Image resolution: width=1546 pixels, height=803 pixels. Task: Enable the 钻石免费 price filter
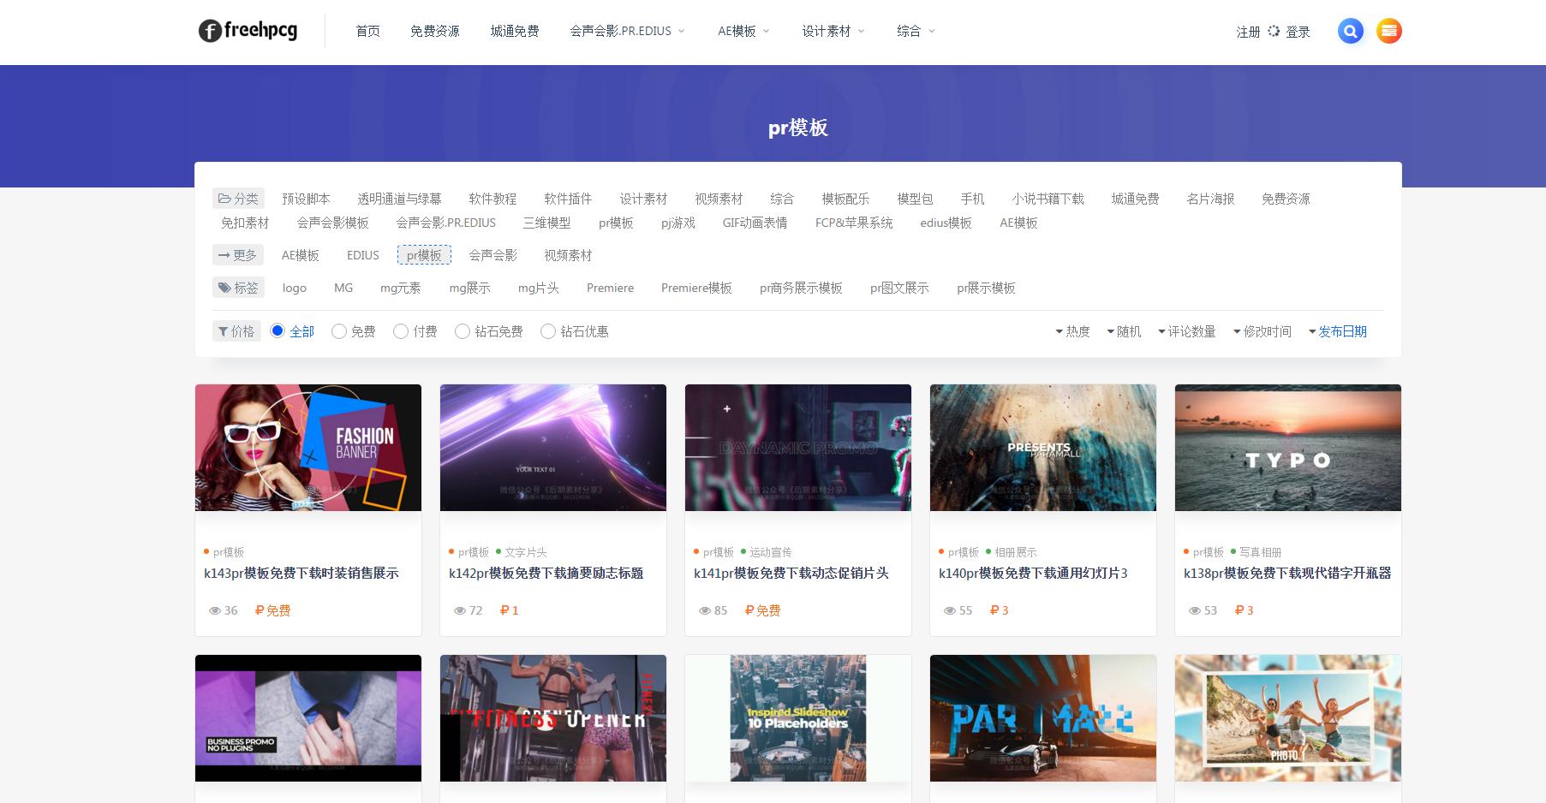tap(463, 330)
